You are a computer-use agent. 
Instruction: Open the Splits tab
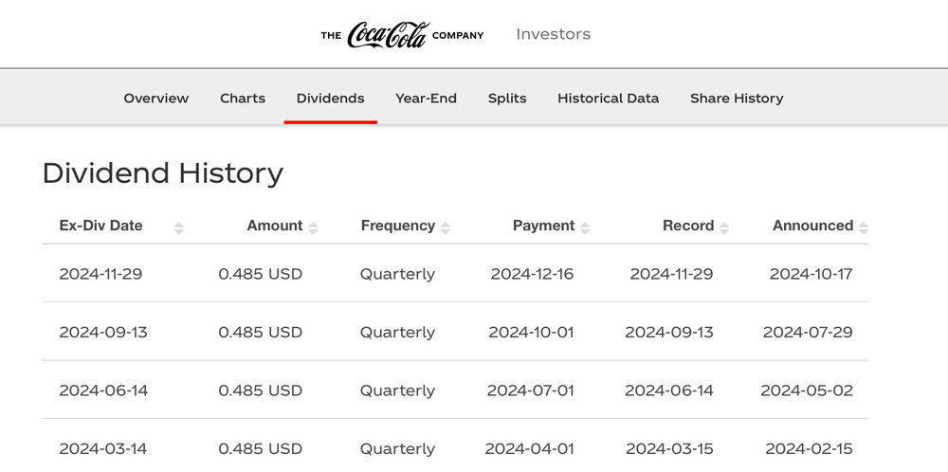(x=507, y=99)
